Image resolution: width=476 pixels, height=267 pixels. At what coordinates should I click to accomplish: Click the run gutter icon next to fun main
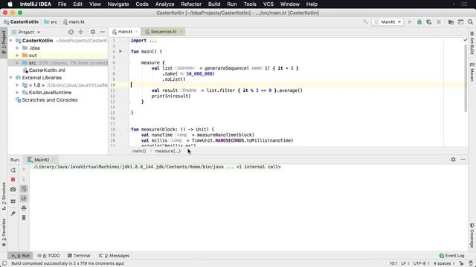coord(120,51)
